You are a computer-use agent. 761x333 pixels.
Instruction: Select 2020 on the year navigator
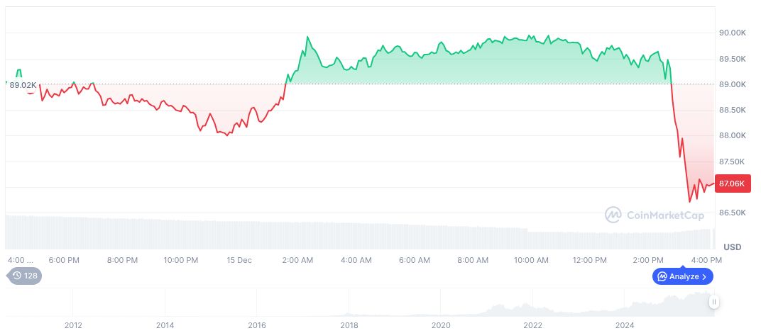click(441, 324)
